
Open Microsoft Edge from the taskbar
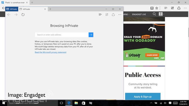69,103
